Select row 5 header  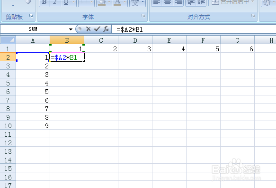8,83
